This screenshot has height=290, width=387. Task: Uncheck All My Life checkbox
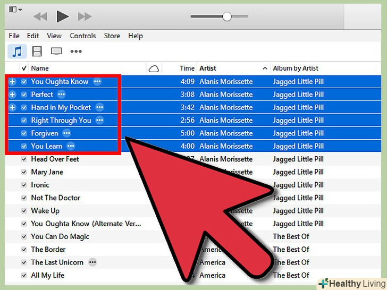point(24,276)
